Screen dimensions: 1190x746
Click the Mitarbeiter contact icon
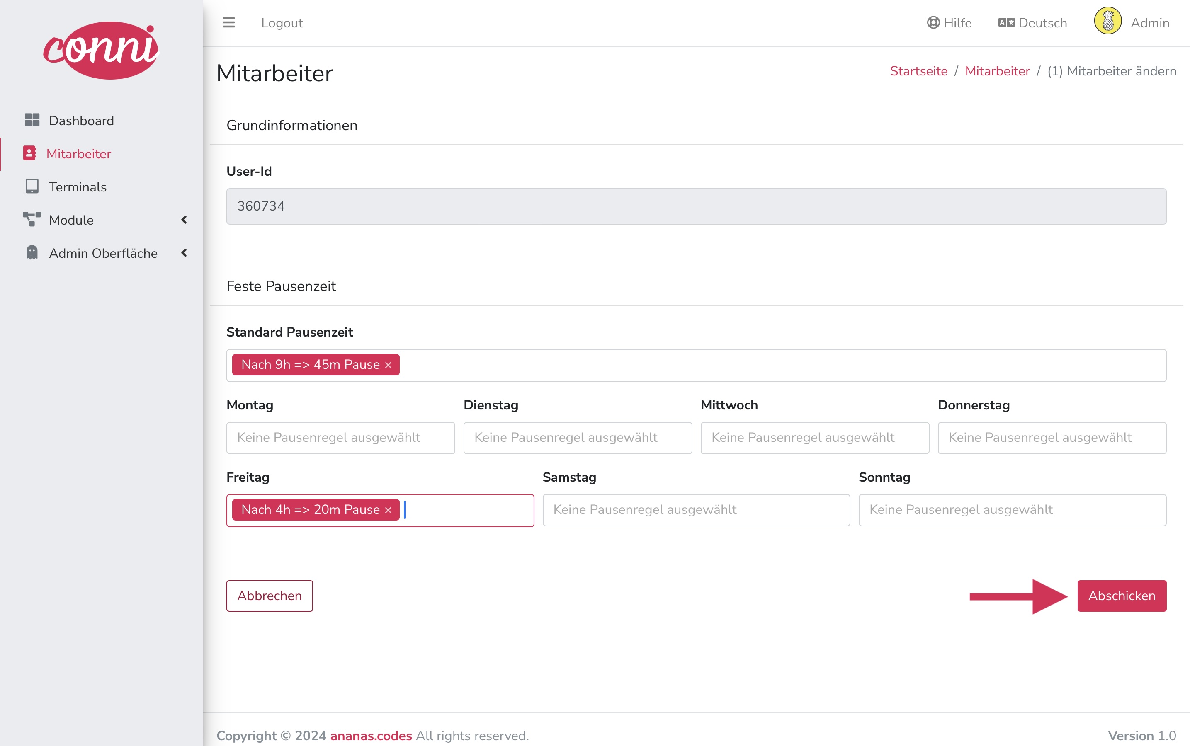(29, 153)
